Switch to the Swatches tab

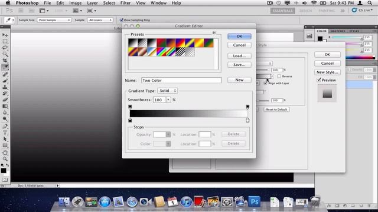point(338,31)
